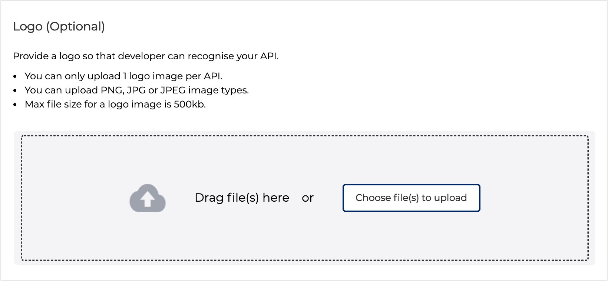Click the bullet dot before 'You can only upload'
The image size is (608, 281).
[x=15, y=77]
